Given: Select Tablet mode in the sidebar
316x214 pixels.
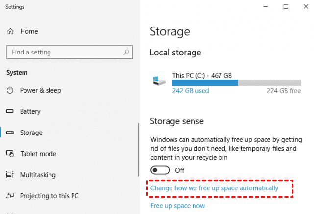Looking at the screenshot, I should pyautogui.click(x=38, y=154).
